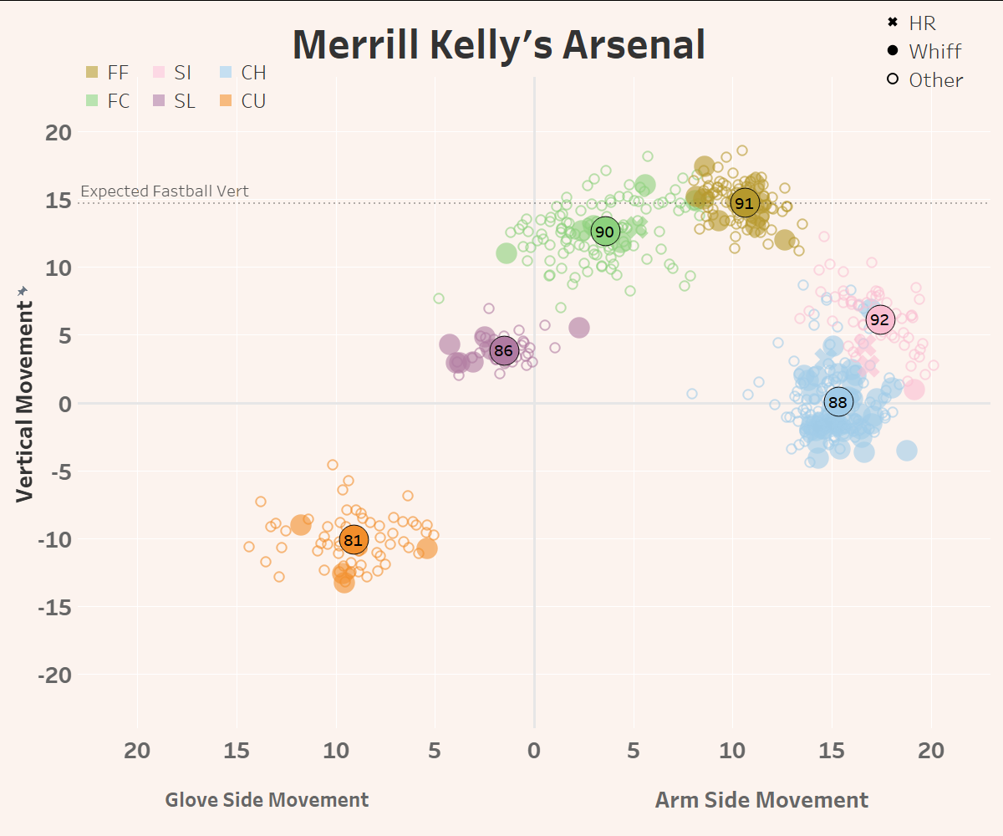
Task: Highlight the SI pink legend swatch
Action: pos(159,73)
